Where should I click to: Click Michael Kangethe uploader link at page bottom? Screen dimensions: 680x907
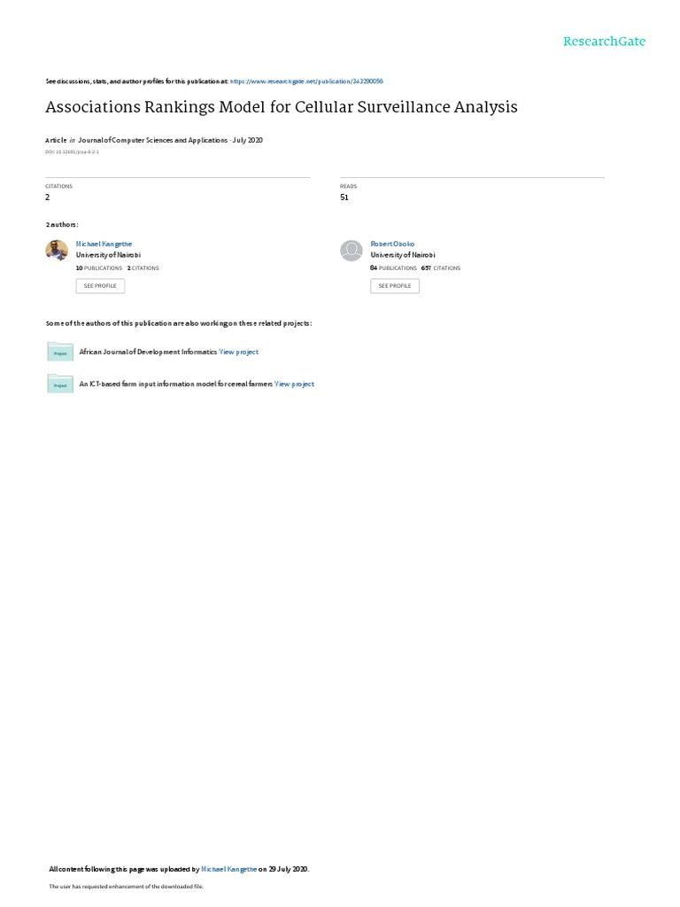[229, 869]
